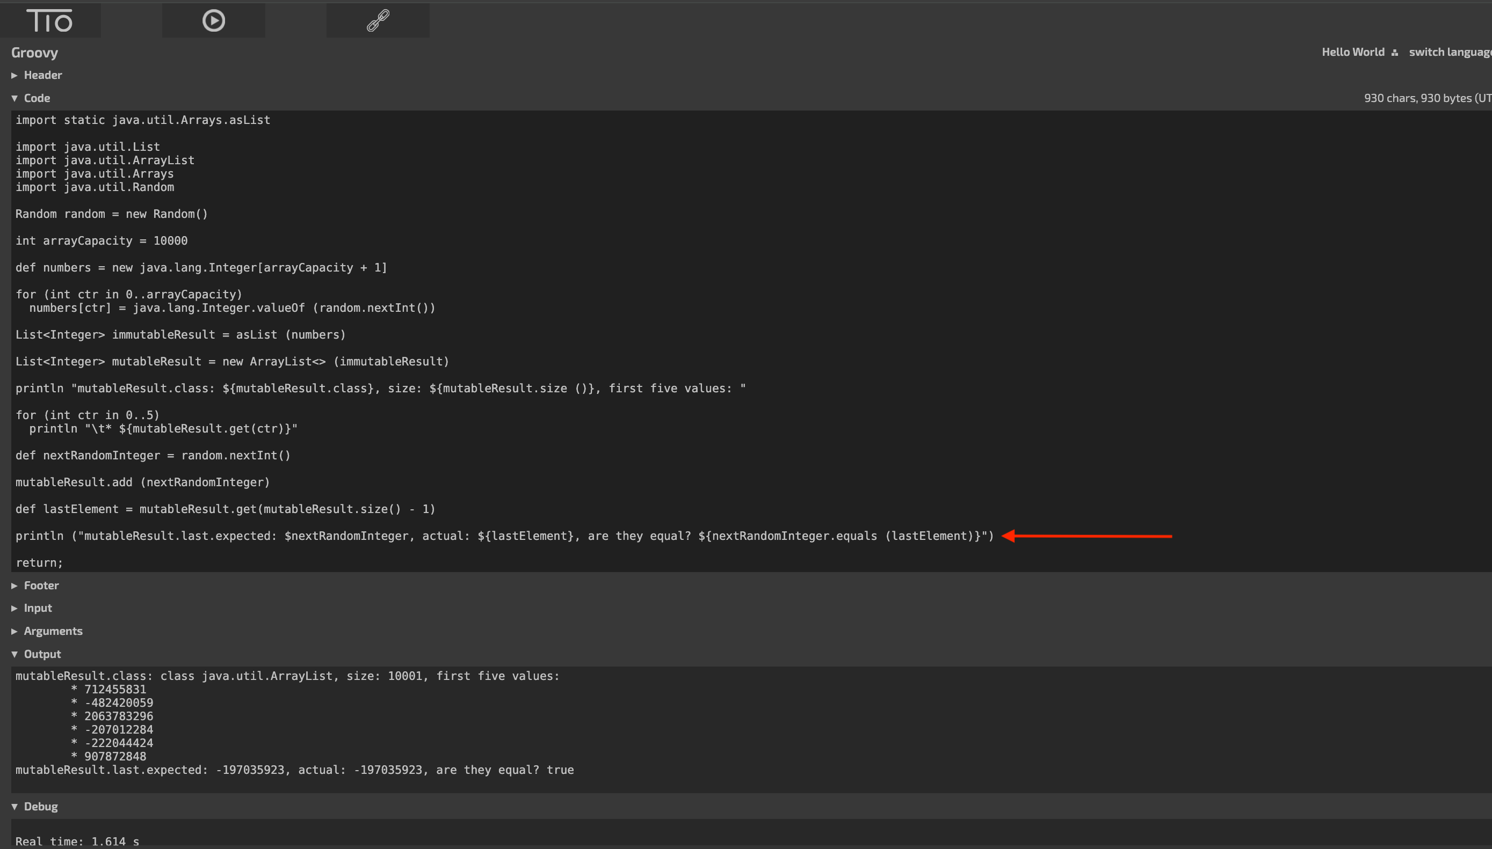Click the Groovy language name

coord(34,53)
